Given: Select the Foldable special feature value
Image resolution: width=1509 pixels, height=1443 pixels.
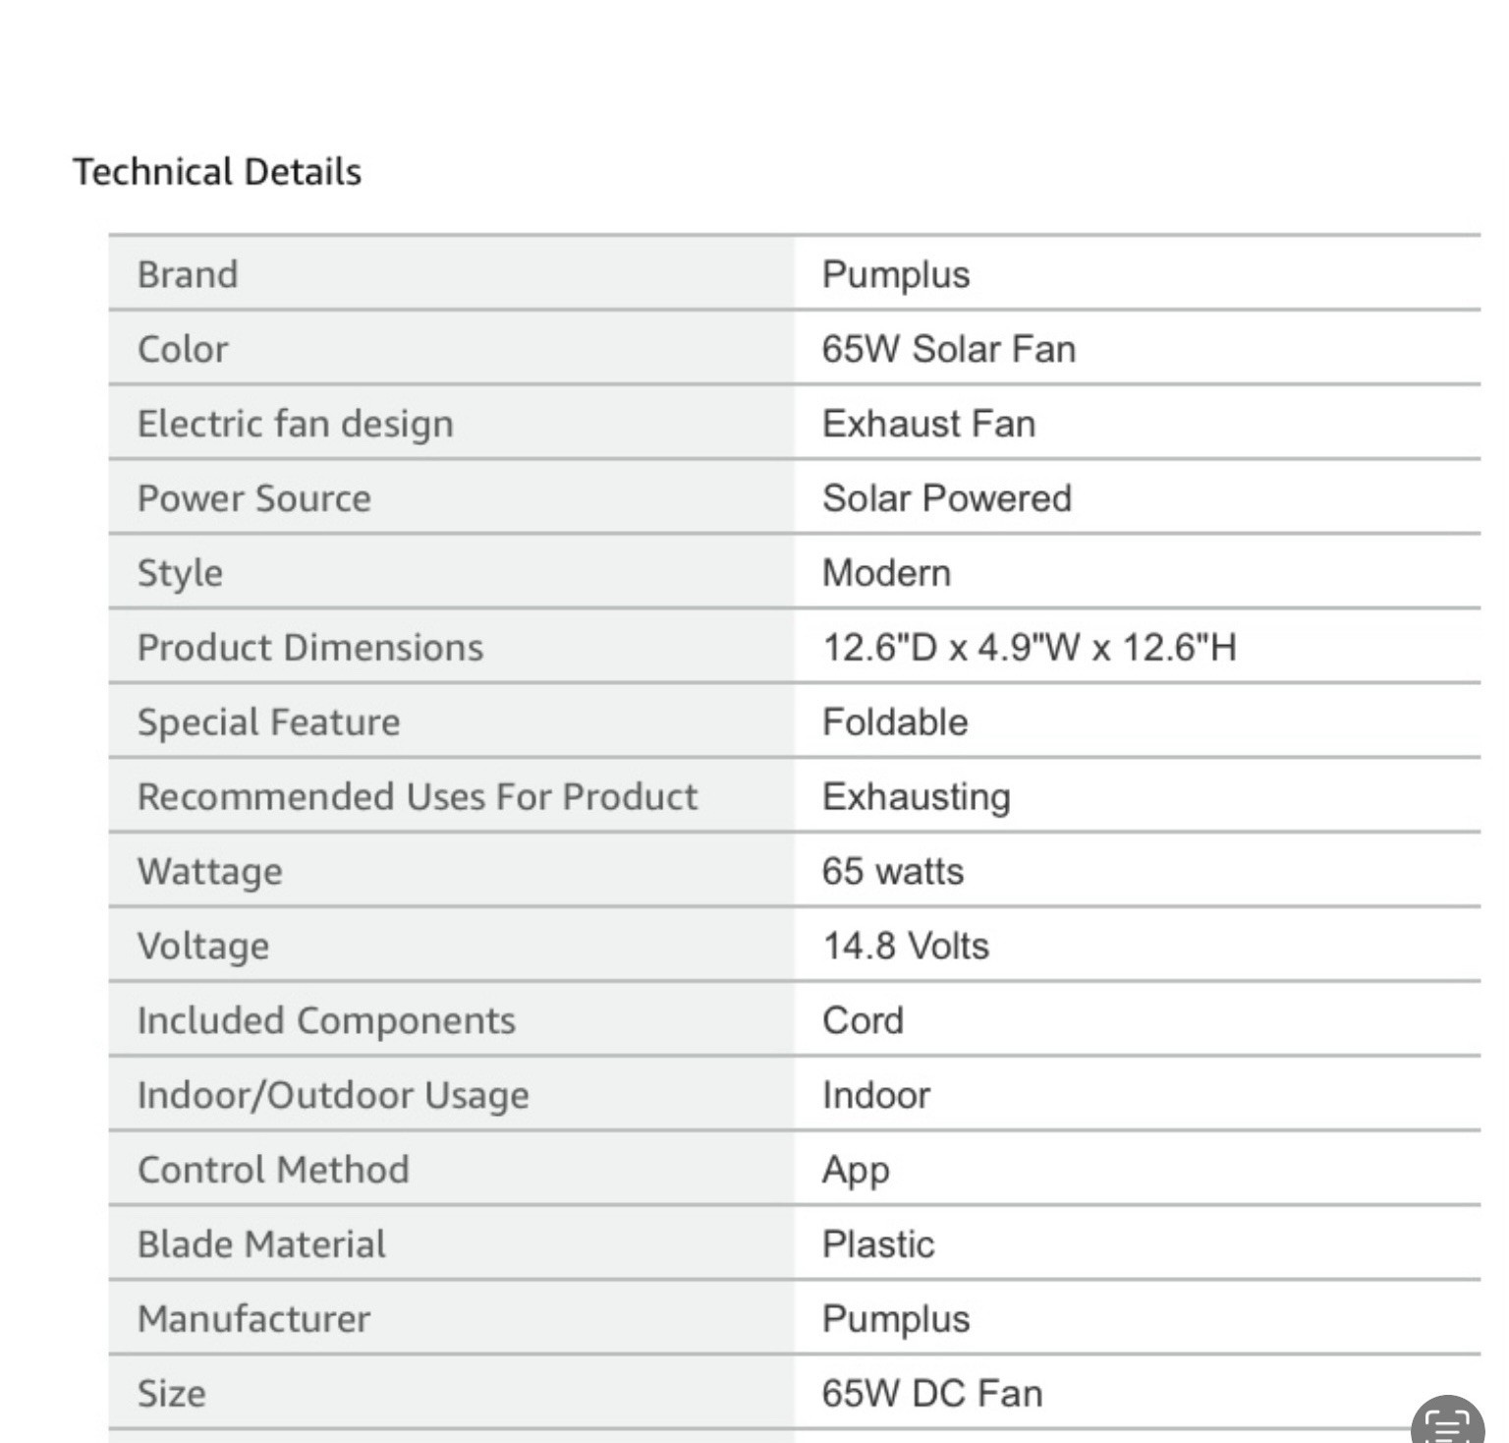Looking at the screenshot, I should coord(895,722).
